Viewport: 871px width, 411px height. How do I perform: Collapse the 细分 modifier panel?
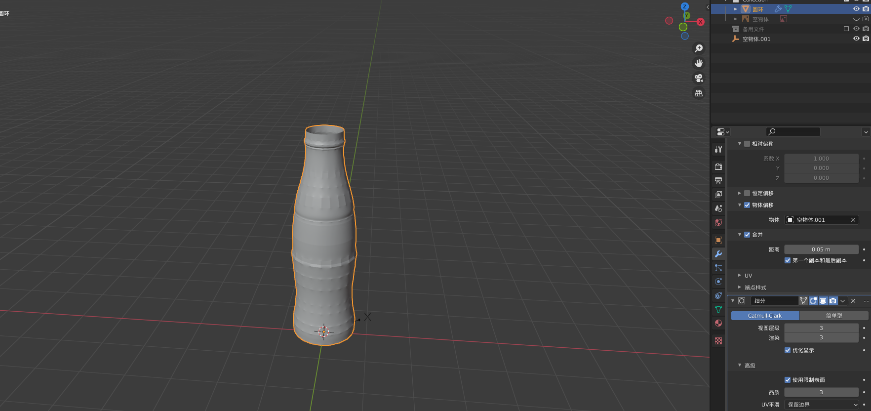click(733, 301)
